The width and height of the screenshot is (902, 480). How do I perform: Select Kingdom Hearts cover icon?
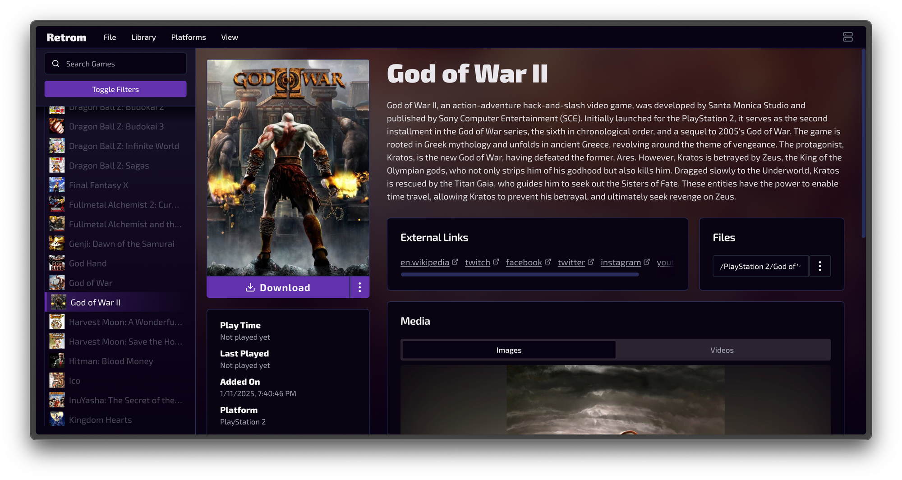(57, 420)
